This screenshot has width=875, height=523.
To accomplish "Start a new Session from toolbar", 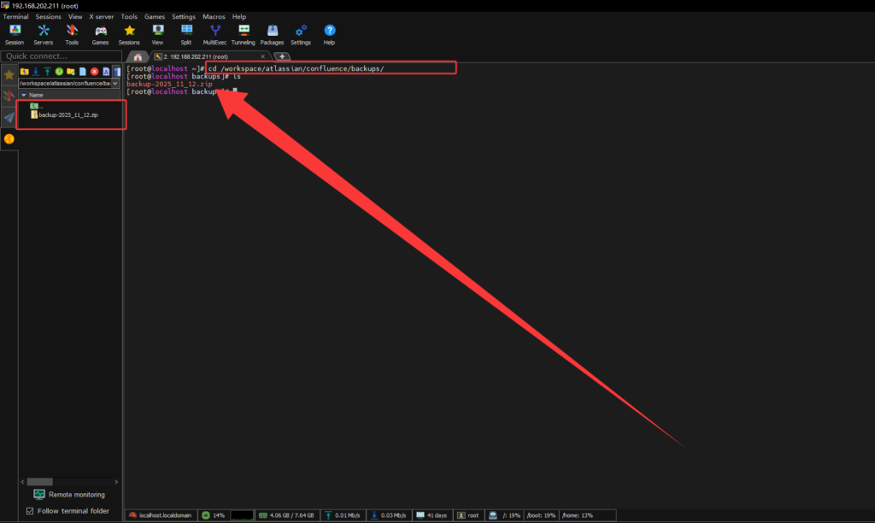I will (x=15, y=33).
